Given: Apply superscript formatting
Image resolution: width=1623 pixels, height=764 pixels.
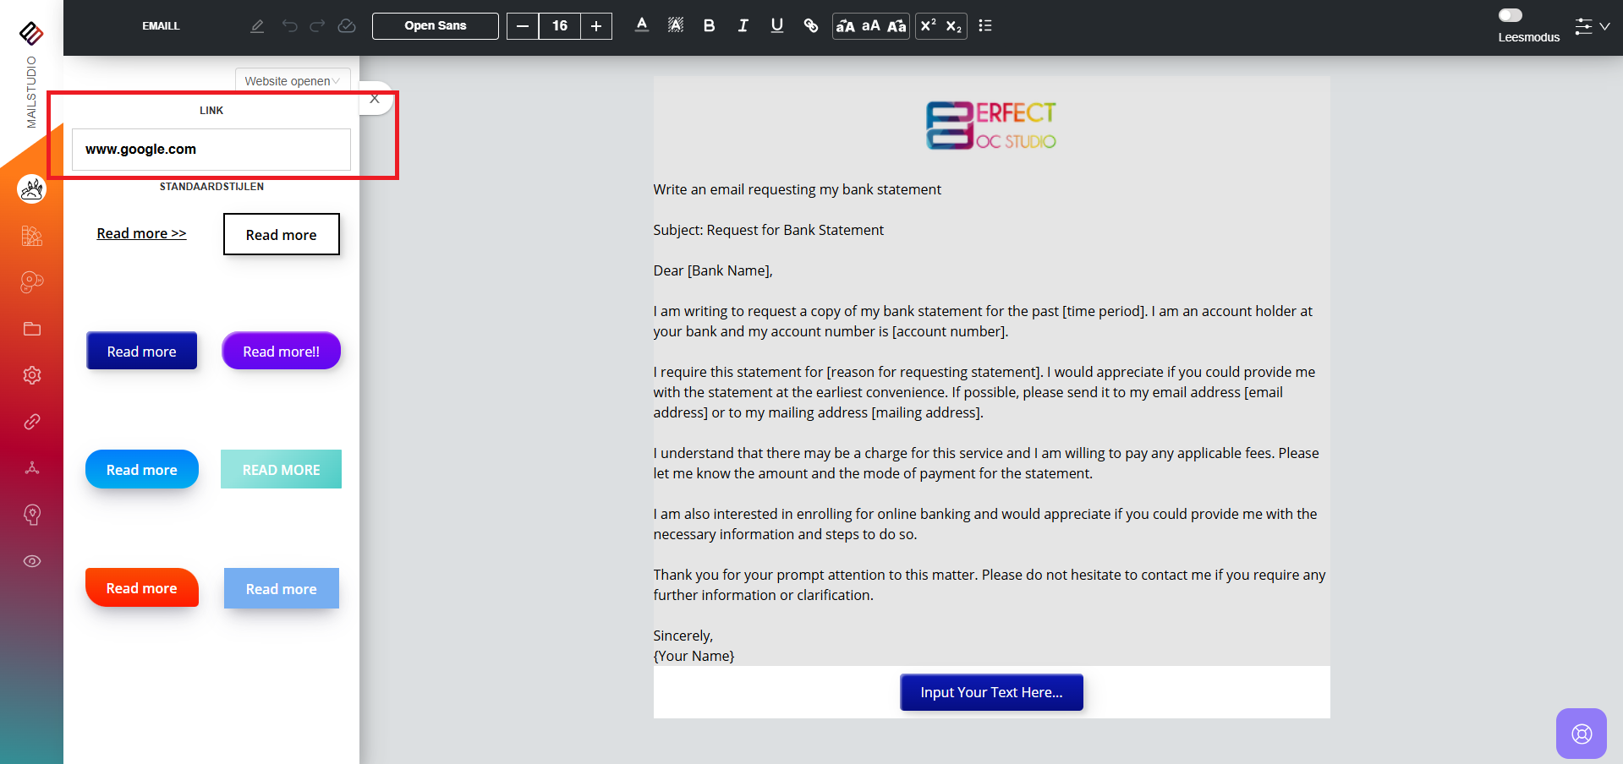Looking at the screenshot, I should (928, 26).
